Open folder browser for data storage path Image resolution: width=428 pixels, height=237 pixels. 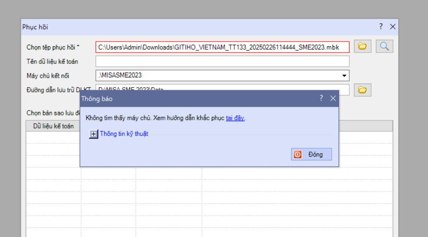coord(362,90)
